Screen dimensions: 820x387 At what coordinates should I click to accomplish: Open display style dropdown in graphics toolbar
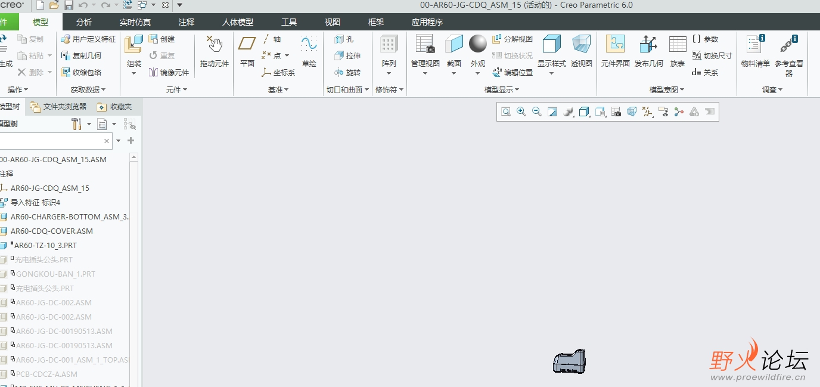pos(584,112)
